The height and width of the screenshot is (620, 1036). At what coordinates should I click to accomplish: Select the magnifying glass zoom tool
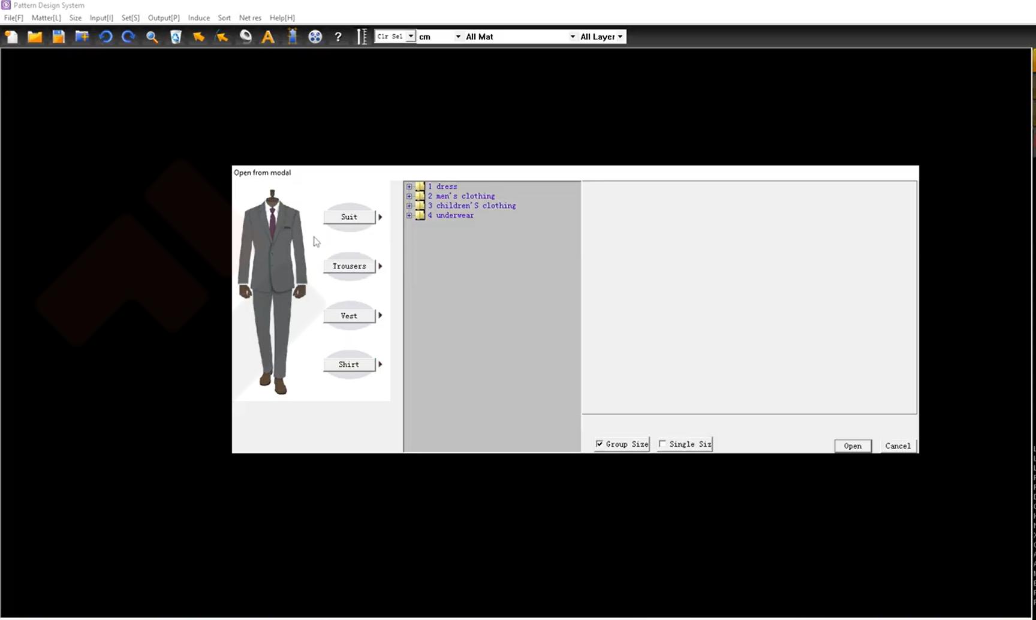(x=152, y=37)
